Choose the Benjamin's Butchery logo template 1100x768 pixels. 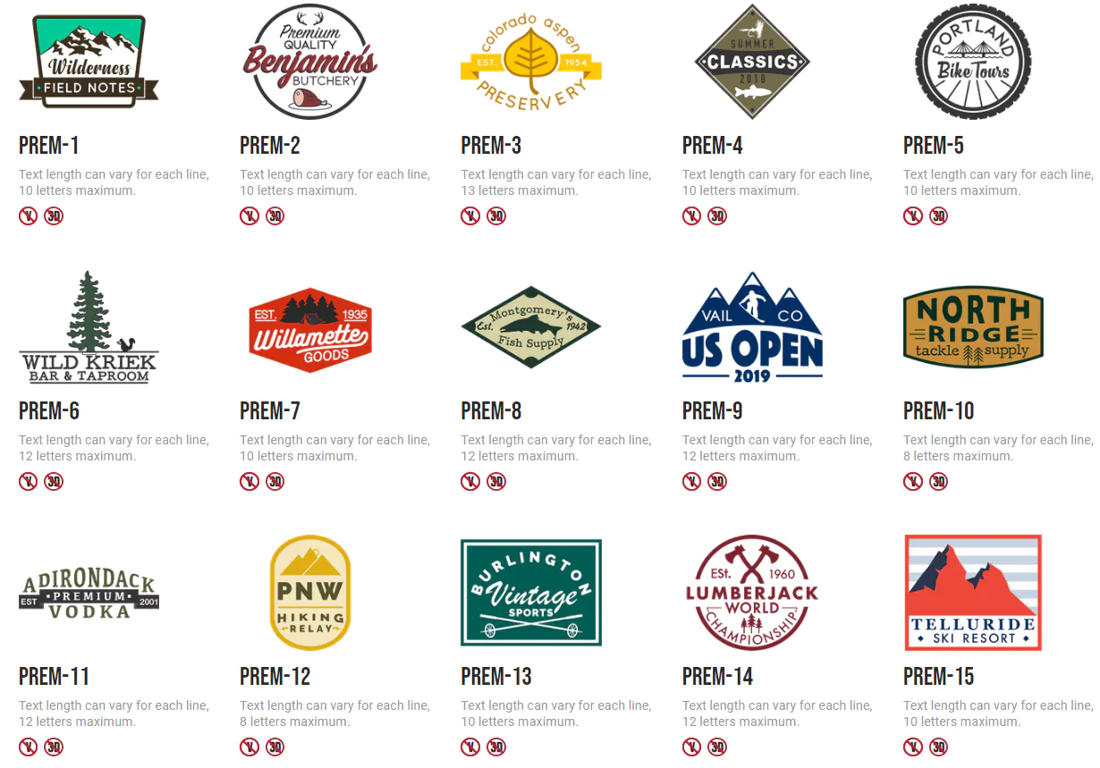pos(309,61)
